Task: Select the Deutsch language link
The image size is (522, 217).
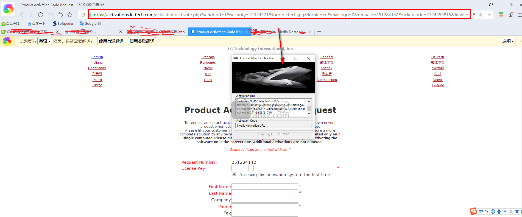Action: point(438,57)
